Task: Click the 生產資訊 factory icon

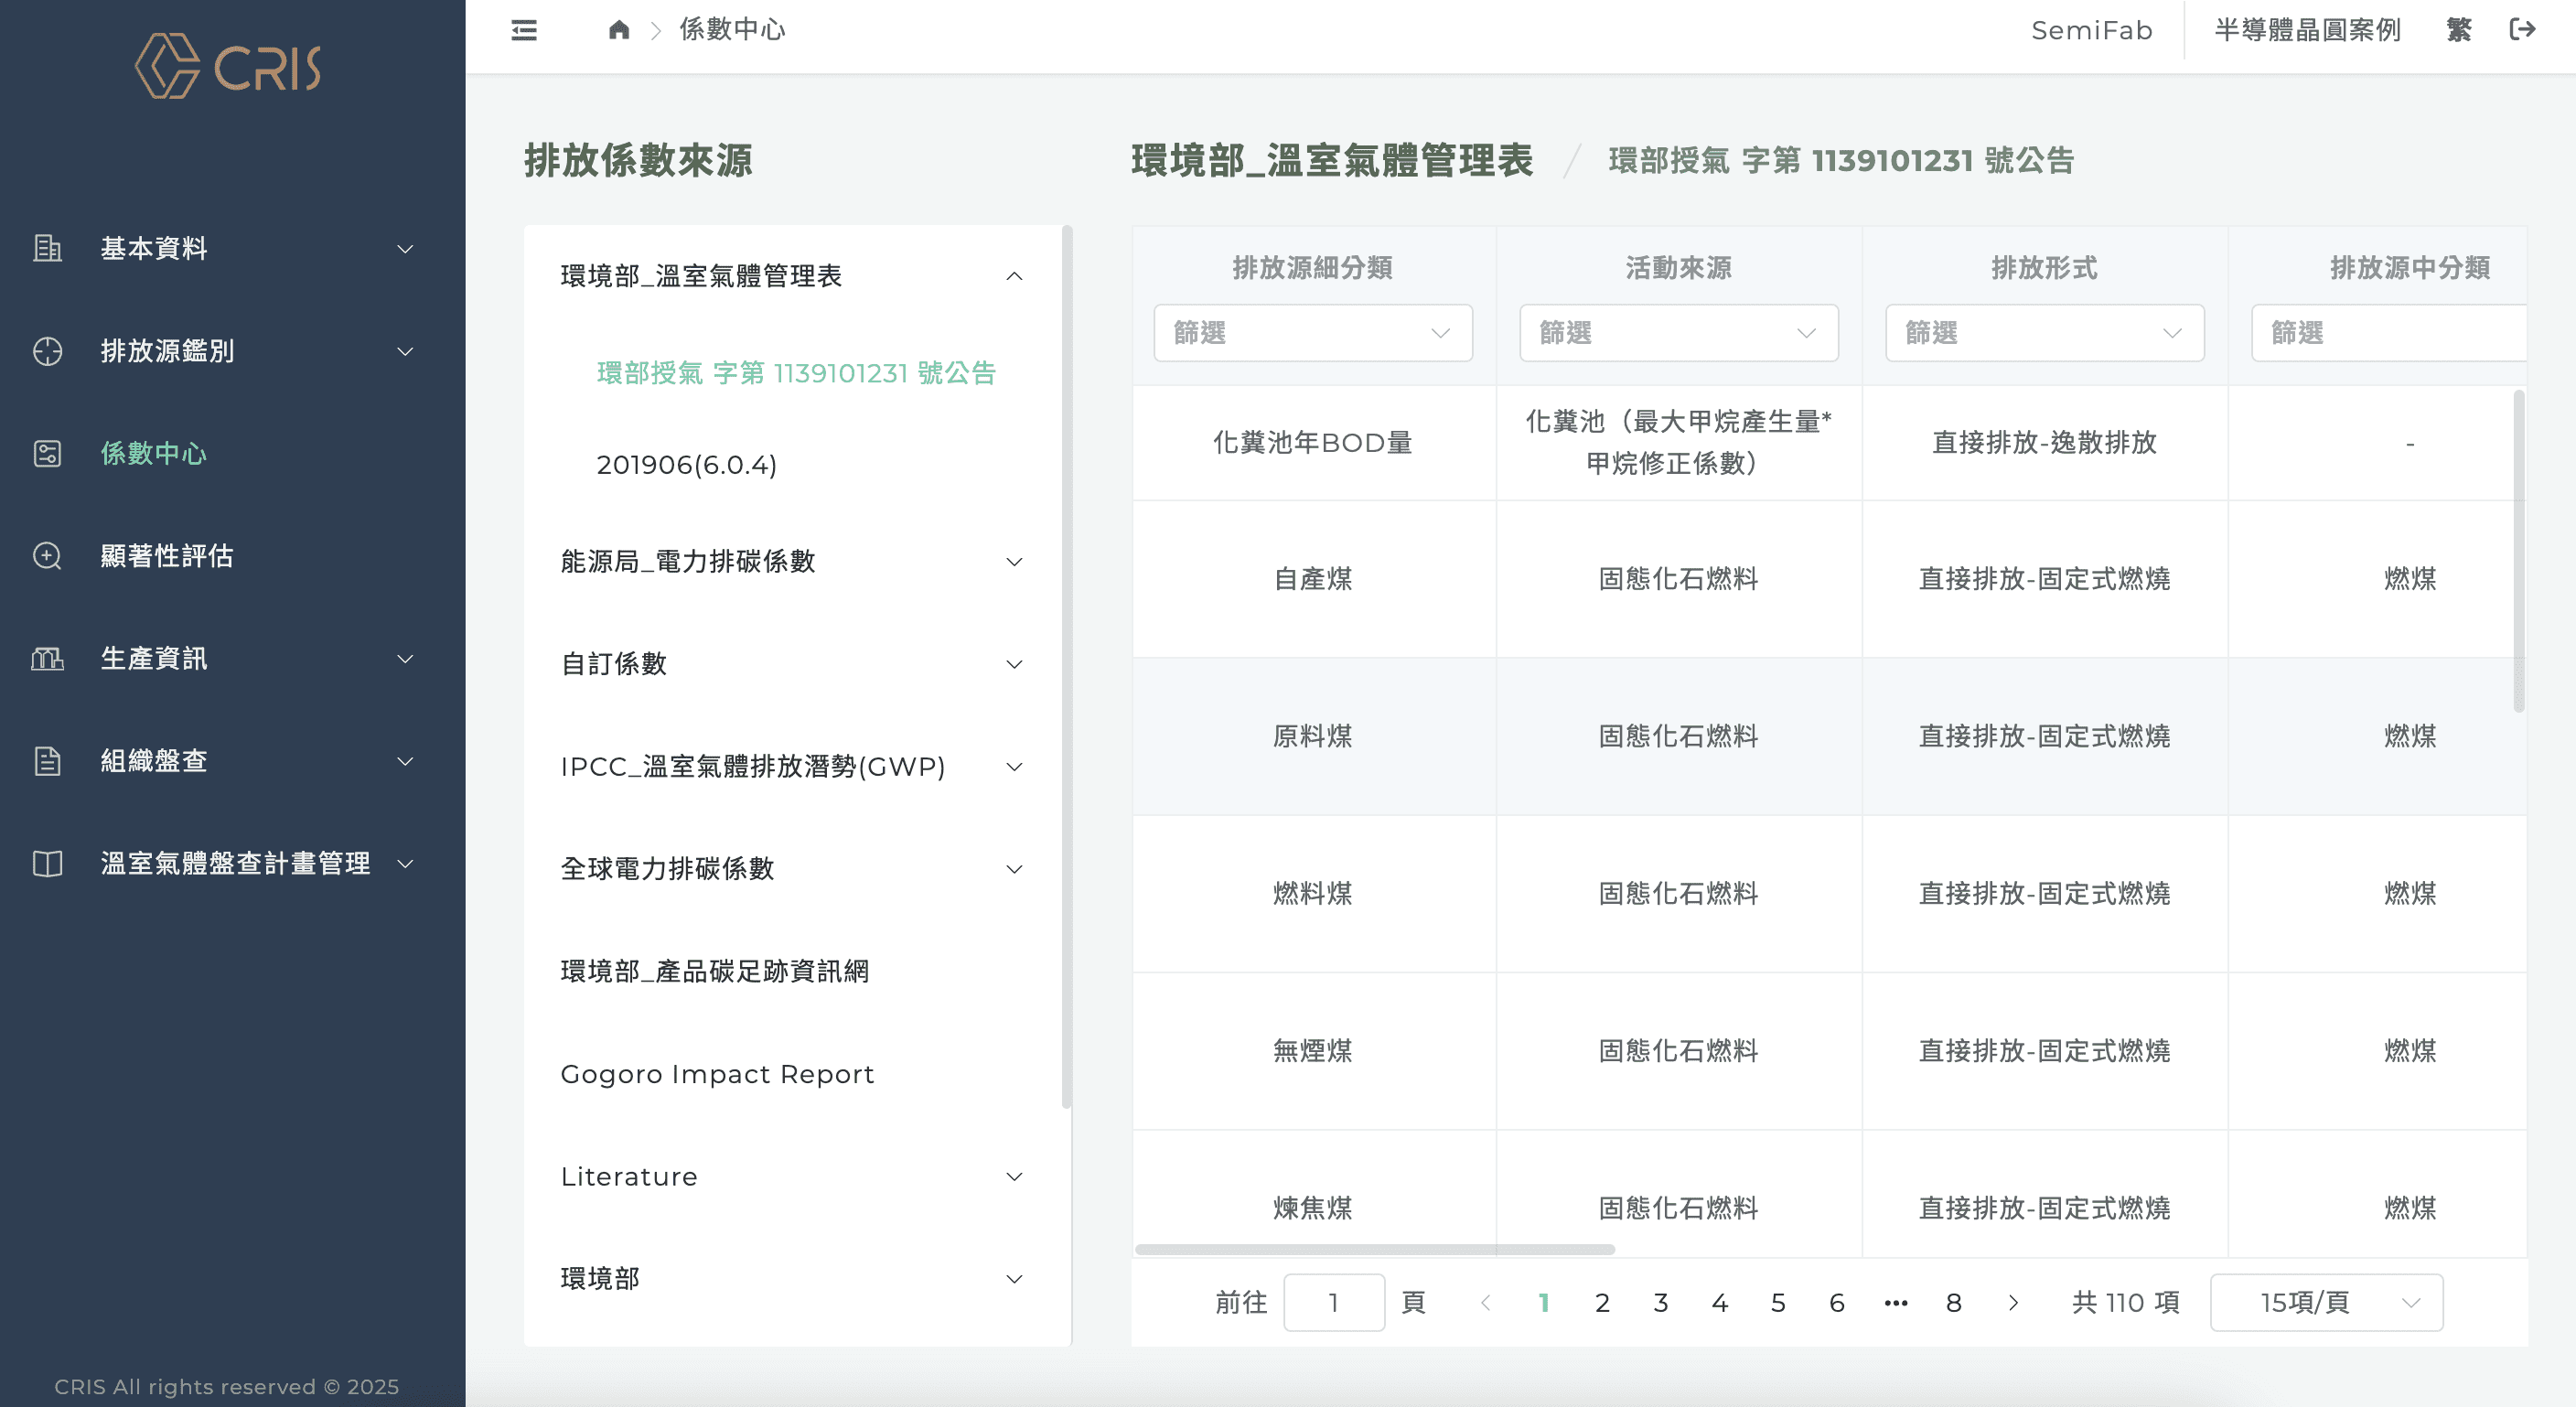Action: click(47, 659)
